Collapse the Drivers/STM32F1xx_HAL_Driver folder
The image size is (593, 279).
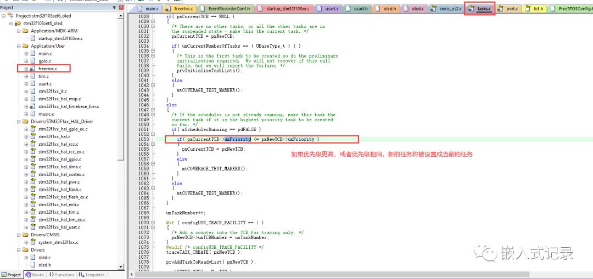click(19, 122)
